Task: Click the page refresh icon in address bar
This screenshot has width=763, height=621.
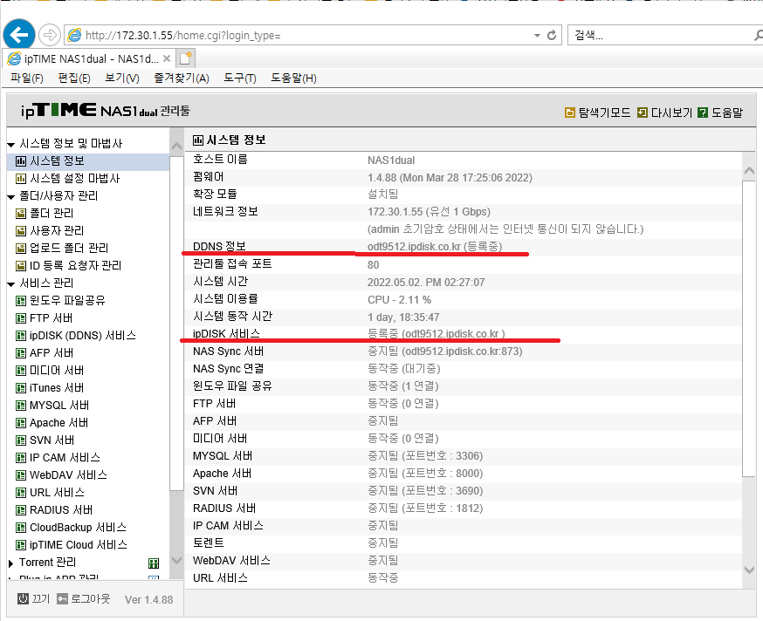Action: click(552, 36)
